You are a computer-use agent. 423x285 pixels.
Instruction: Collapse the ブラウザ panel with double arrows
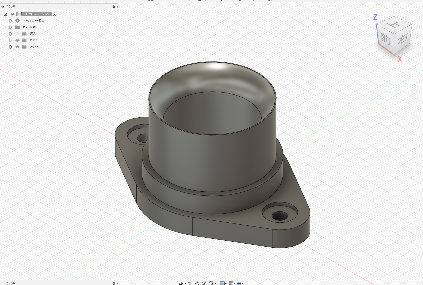[x=2, y=7]
